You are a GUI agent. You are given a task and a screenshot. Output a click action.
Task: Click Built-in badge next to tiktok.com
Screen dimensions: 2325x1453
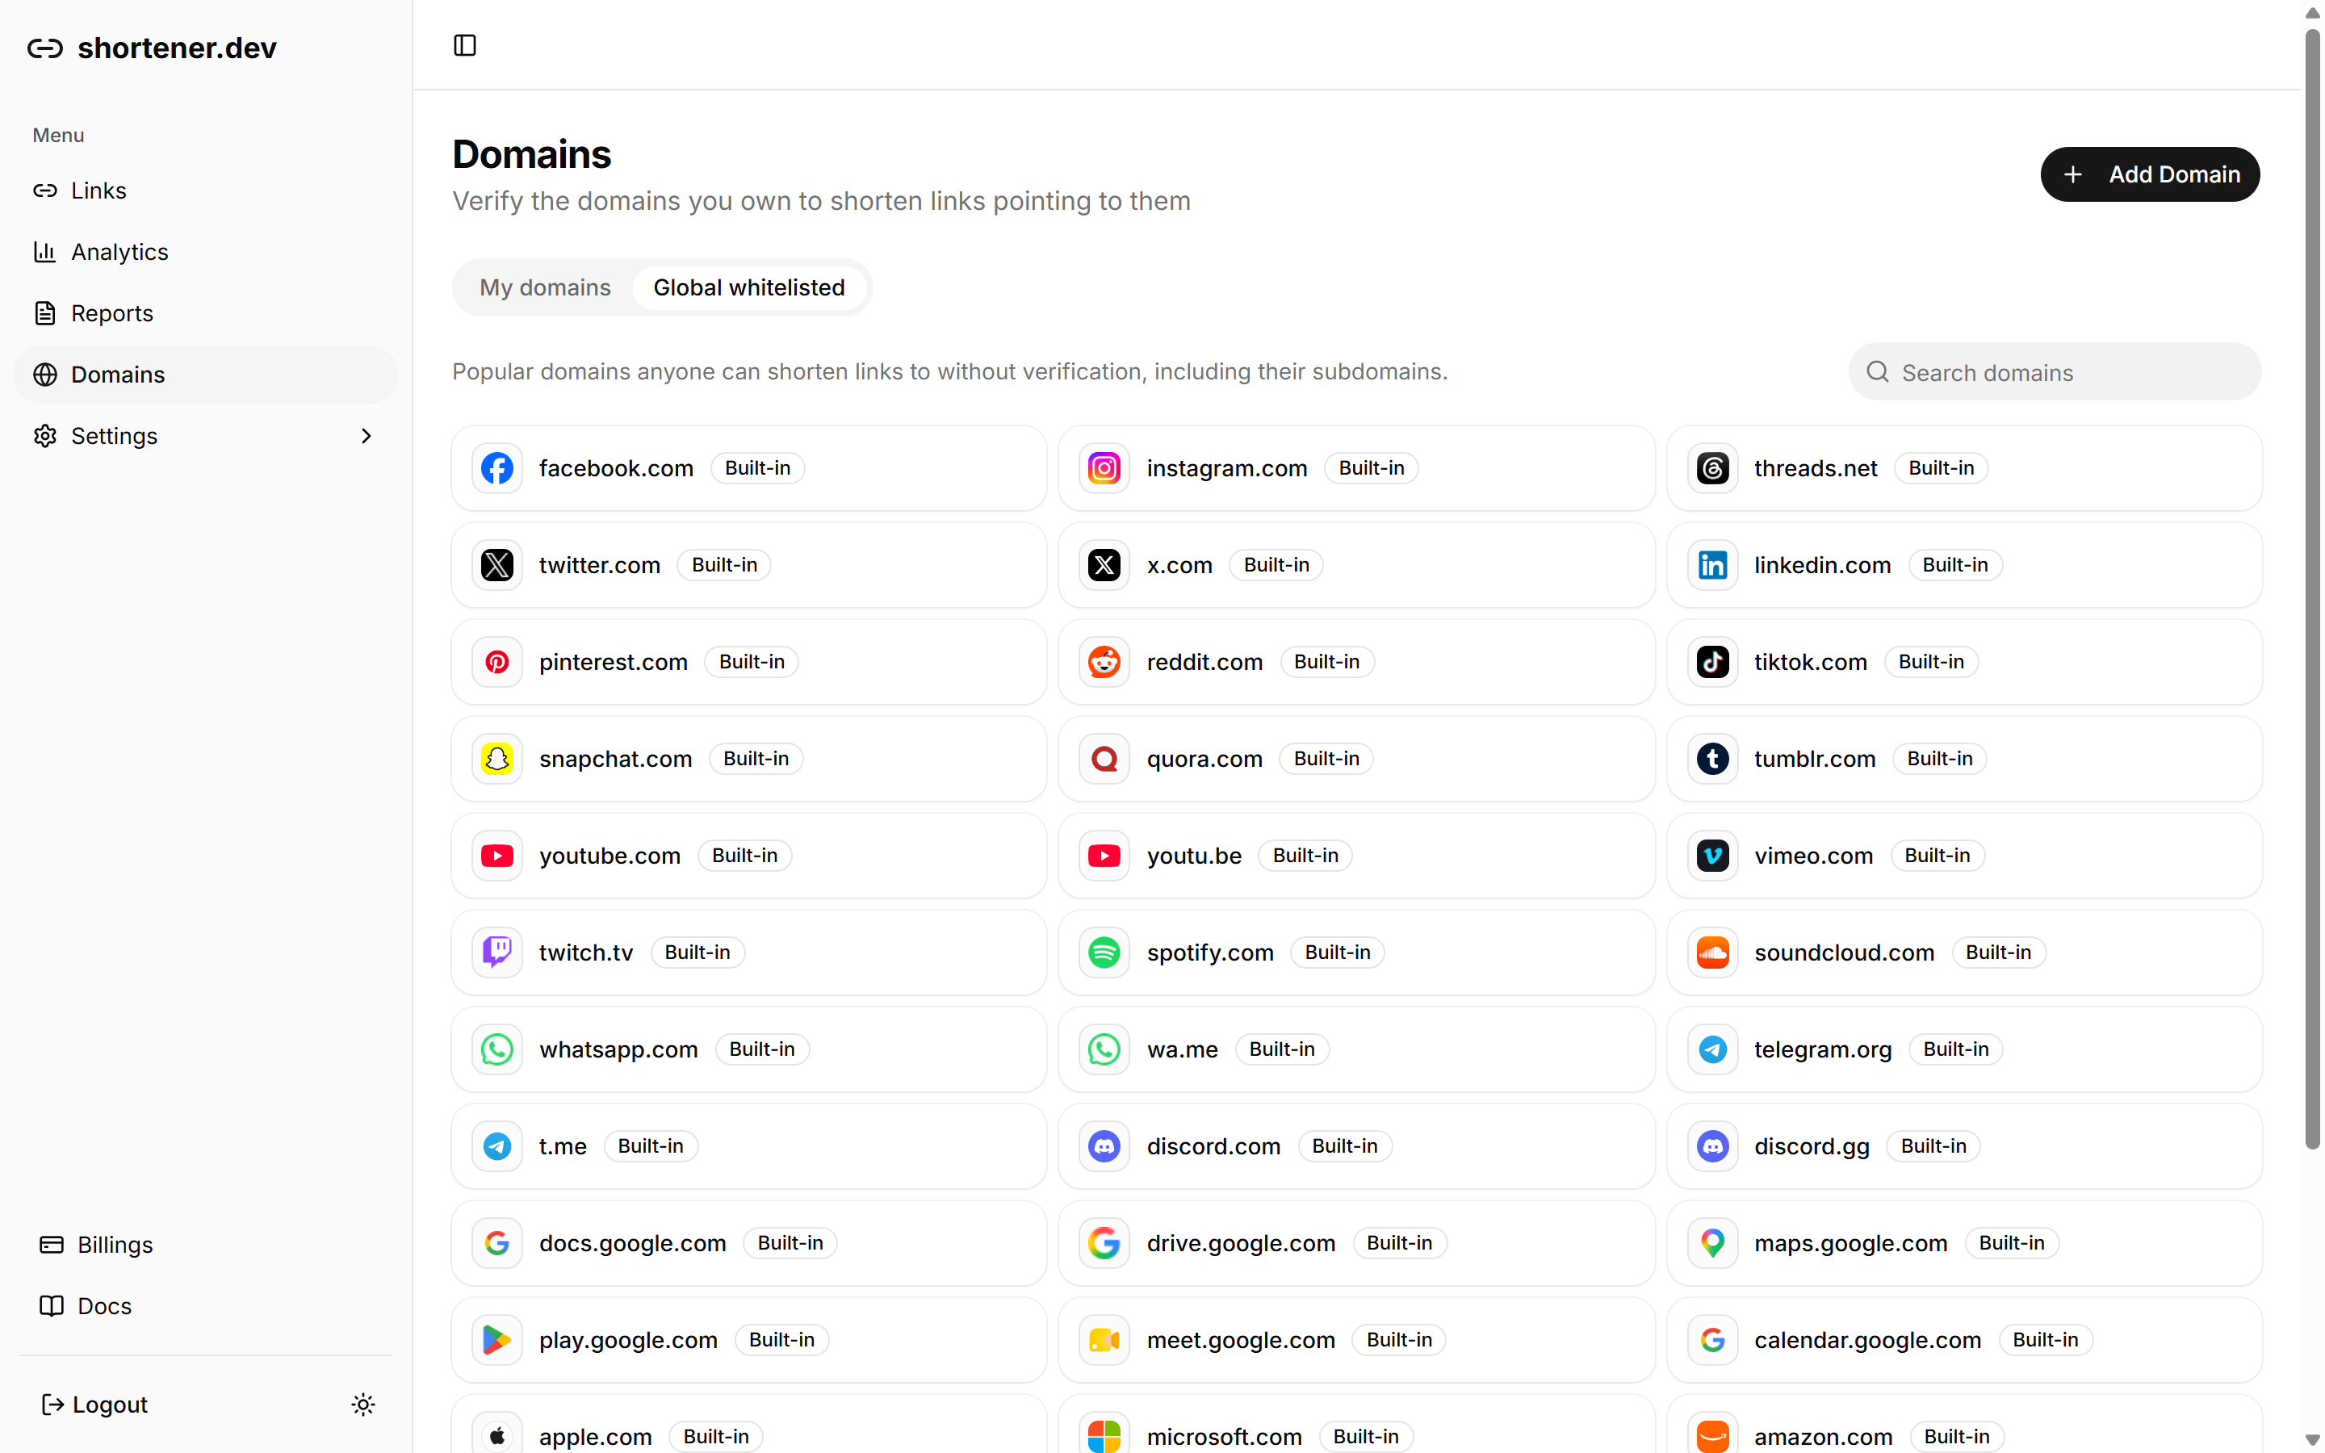point(1931,662)
